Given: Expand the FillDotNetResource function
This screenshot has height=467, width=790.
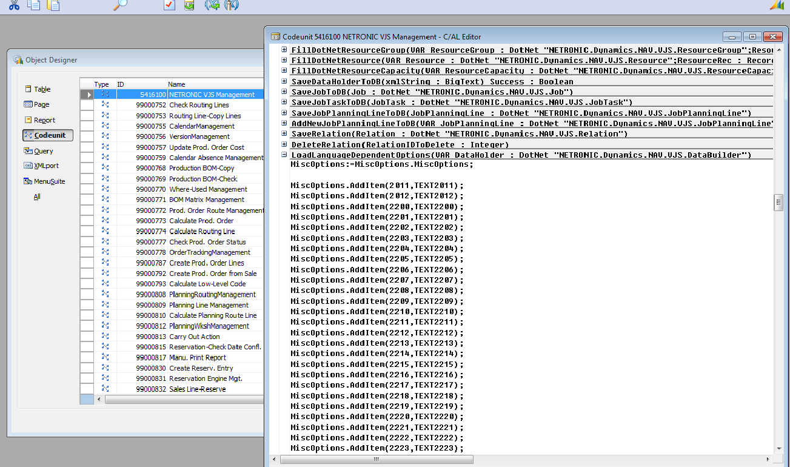Looking at the screenshot, I should click(x=285, y=60).
